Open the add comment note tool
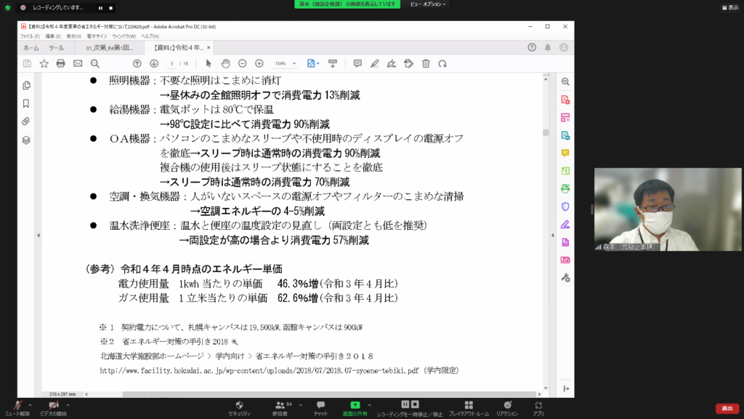744x419 pixels. 357,63
